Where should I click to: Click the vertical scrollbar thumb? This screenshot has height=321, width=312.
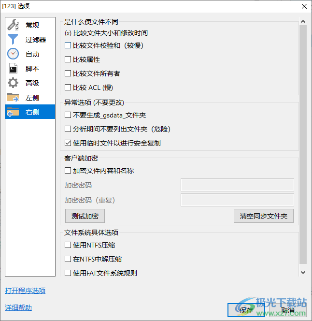(x=303, y=145)
